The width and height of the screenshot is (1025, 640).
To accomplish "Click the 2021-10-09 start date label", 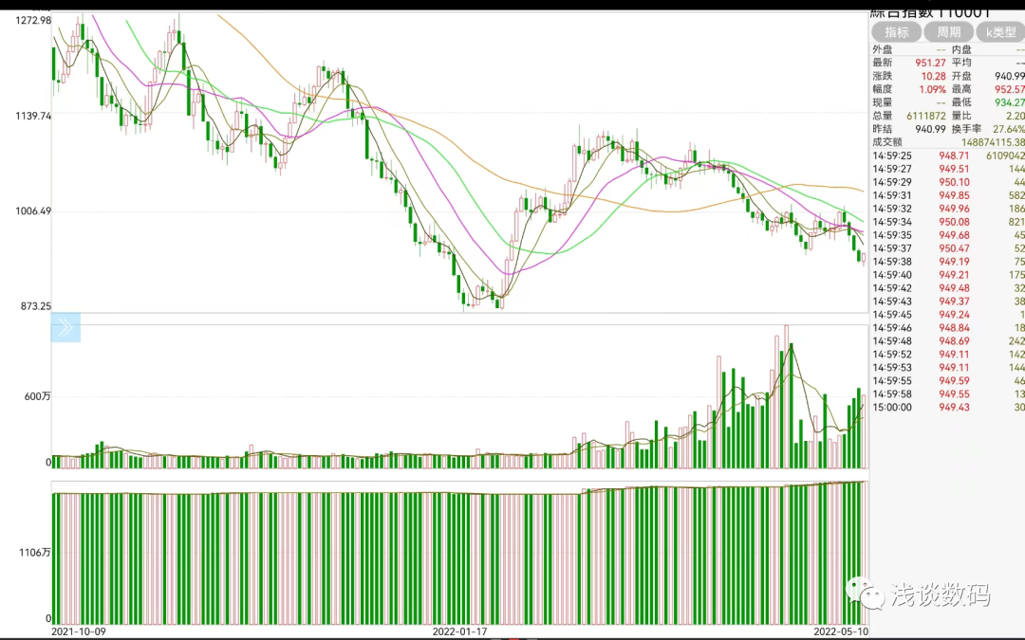I will click(79, 631).
